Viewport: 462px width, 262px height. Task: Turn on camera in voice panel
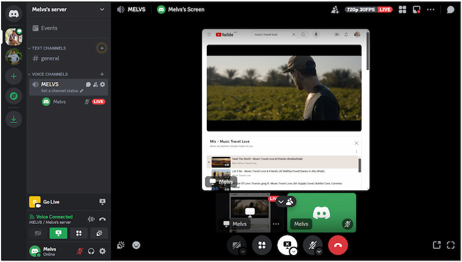38,233
